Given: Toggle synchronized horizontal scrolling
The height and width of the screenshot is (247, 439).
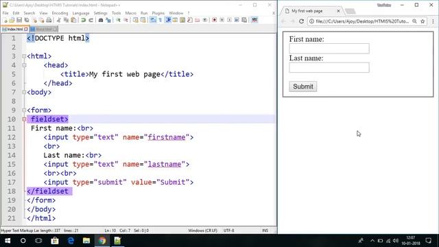Looking at the screenshot, I should [143, 20].
